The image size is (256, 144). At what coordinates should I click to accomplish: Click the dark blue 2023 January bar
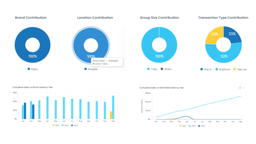pyautogui.click(x=25, y=111)
